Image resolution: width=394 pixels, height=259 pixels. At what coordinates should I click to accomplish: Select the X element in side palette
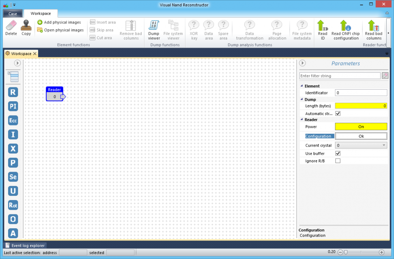click(13, 149)
